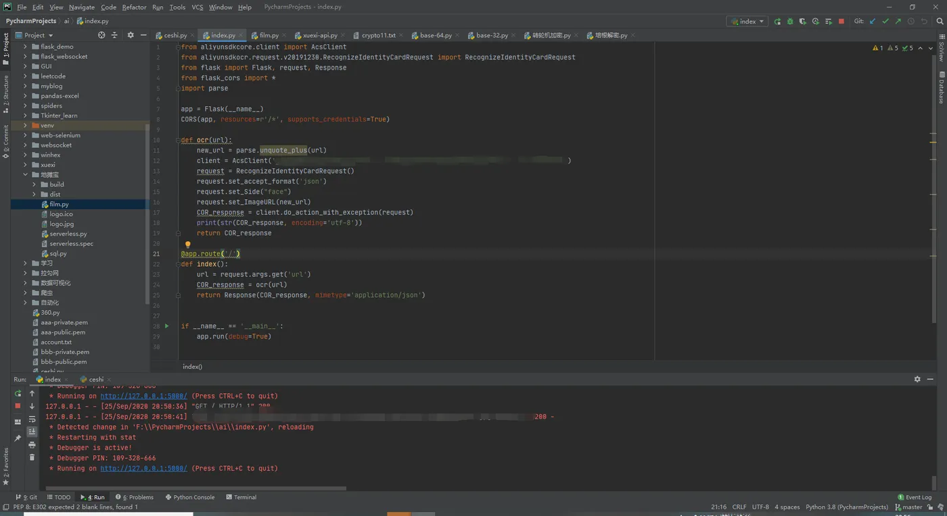Screen dimensions: 947x516
Task: Click the print icon in Run console
Action: tap(32, 444)
